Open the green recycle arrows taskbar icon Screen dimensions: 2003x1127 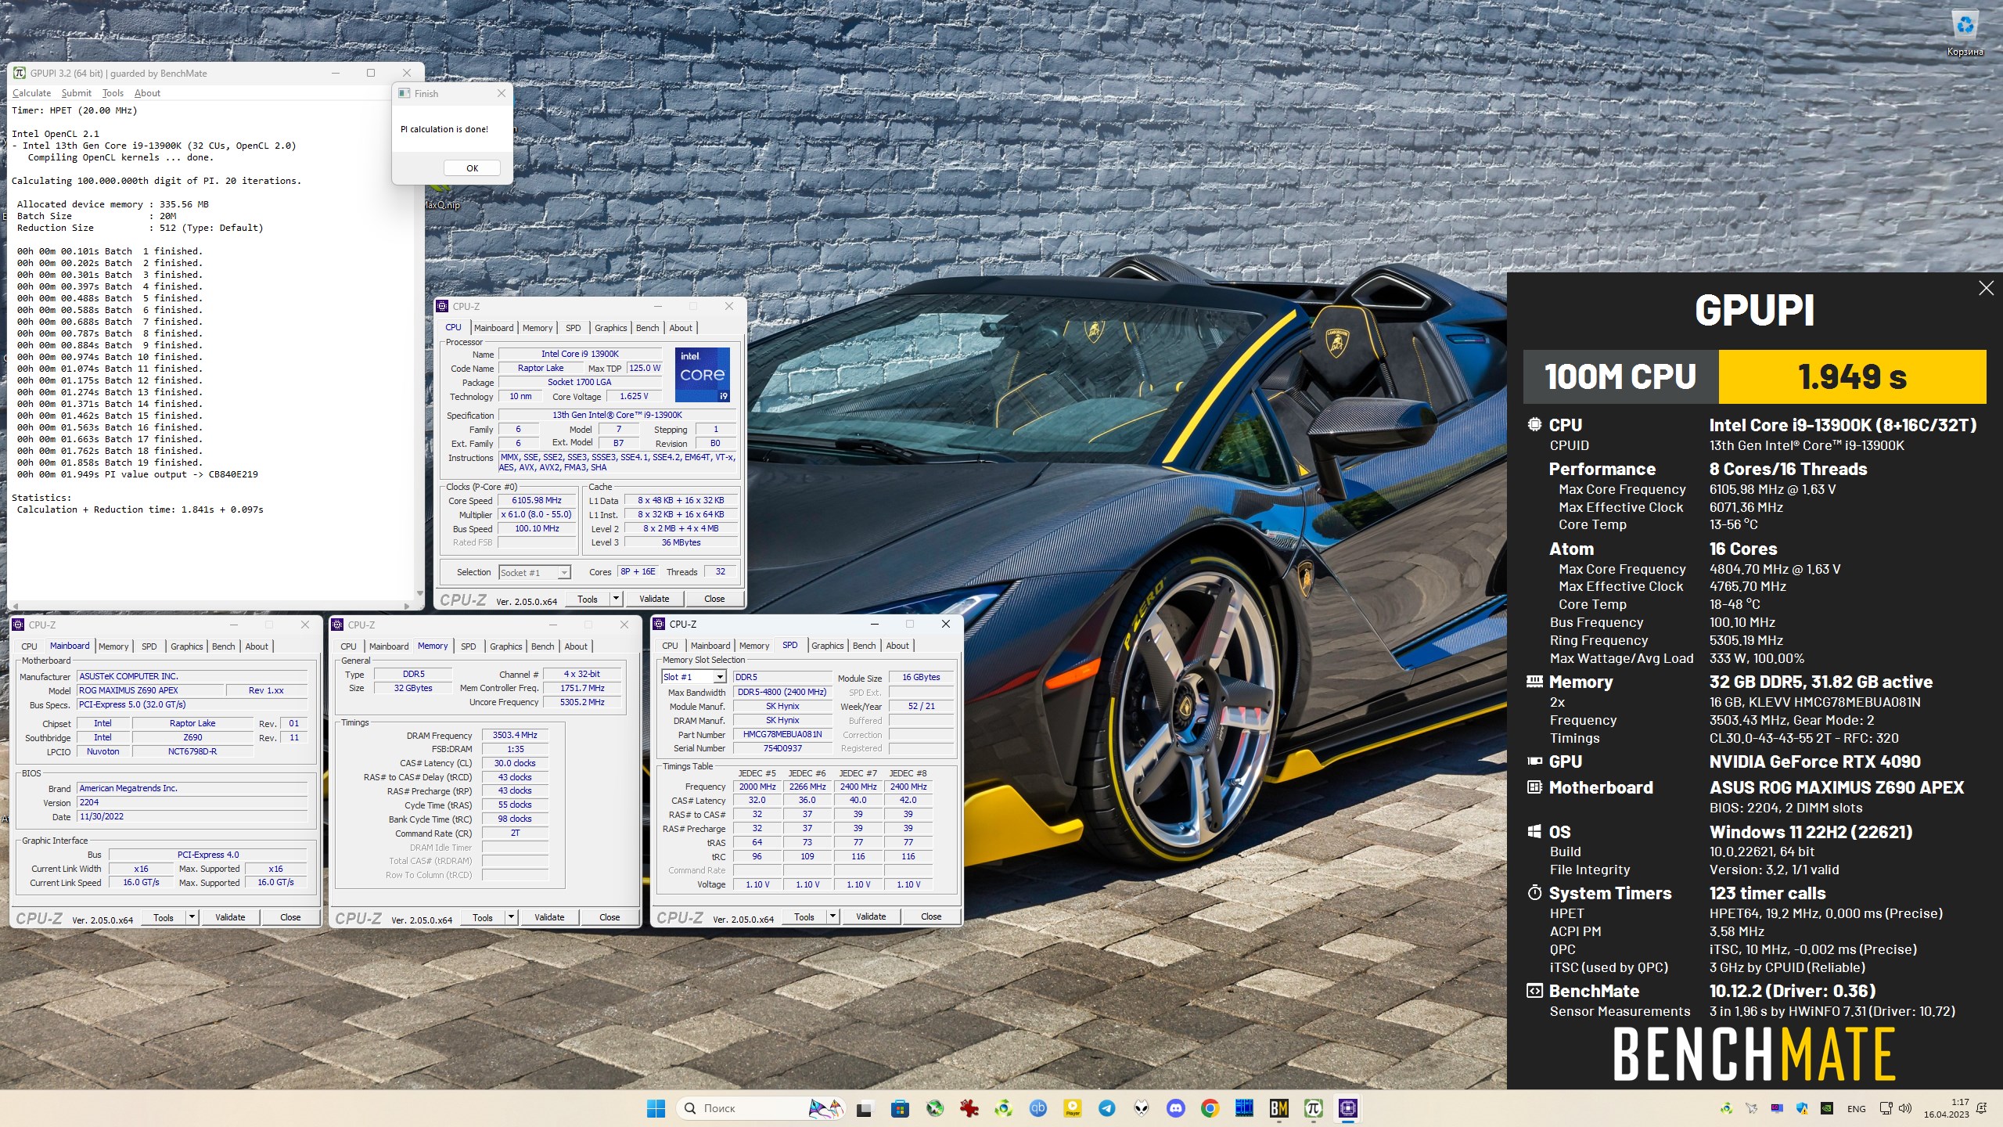pos(1004,1108)
